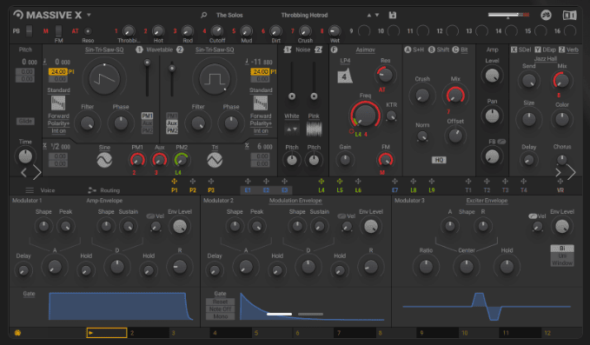Click the L5 modulation drag handle
This screenshot has height=345, width=590.
pos(340,182)
